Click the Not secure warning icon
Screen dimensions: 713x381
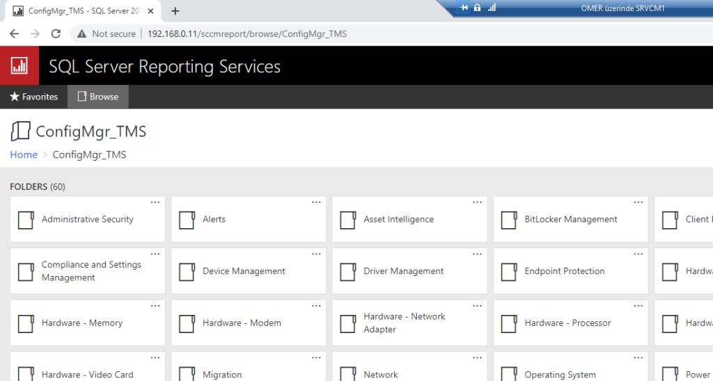point(82,33)
